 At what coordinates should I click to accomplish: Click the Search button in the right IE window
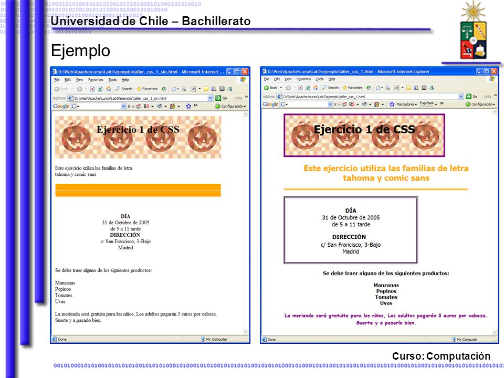(330, 88)
